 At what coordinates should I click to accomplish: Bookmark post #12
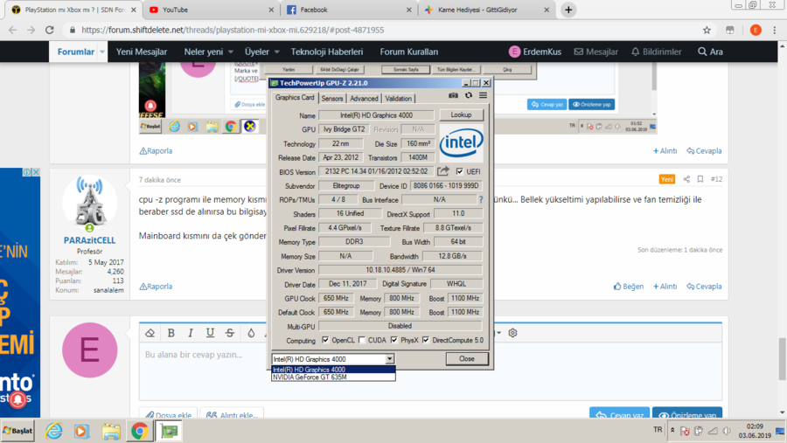click(700, 179)
